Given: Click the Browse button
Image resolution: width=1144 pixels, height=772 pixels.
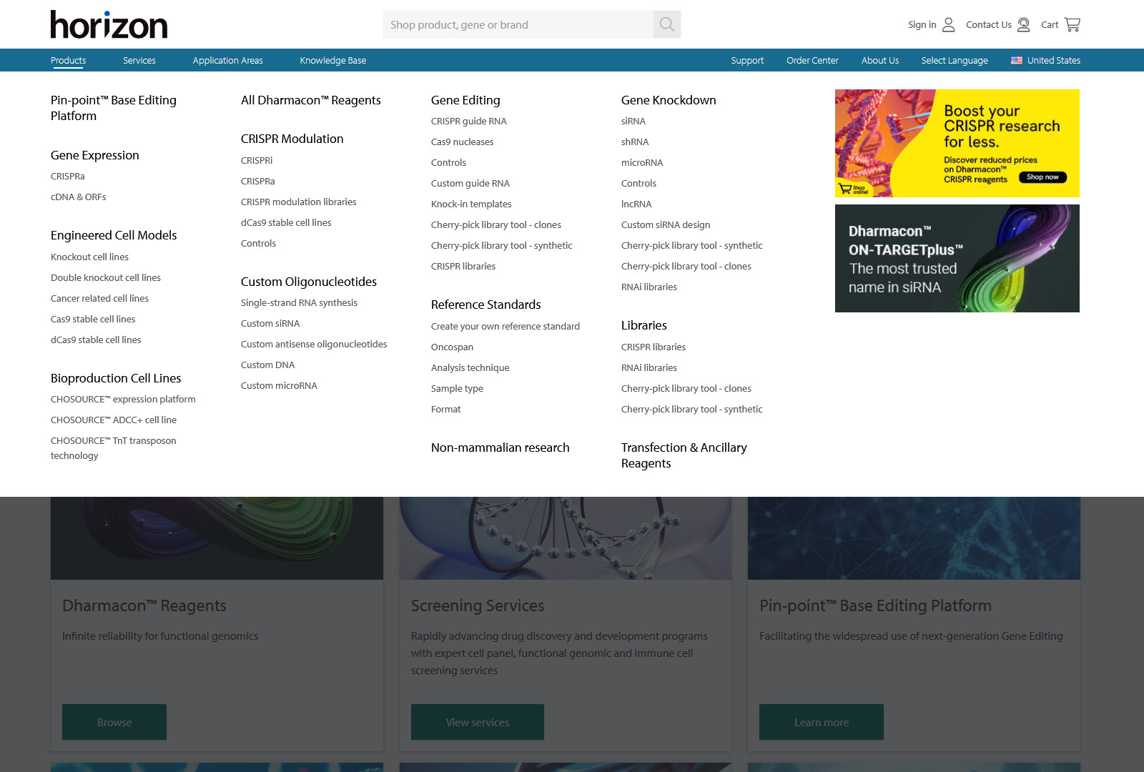Looking at the screenshot, I should pyautogui.click(x=114, y=722).
